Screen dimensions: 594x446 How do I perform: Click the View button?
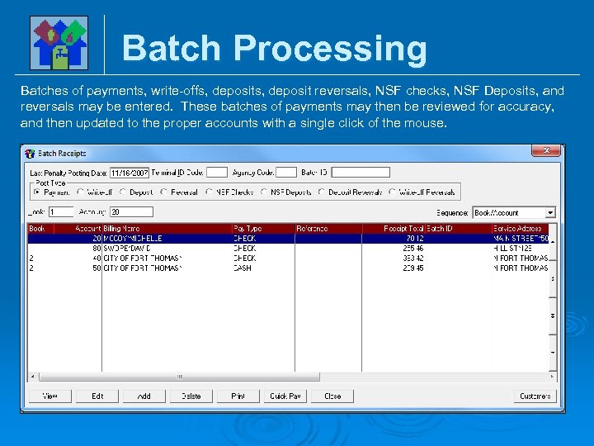(50, 396)
